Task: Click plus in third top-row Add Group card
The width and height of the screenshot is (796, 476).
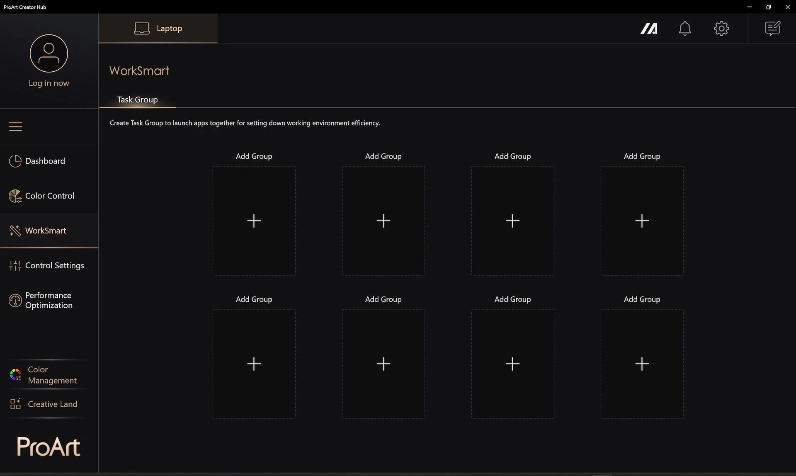Action: pos(513,221)
